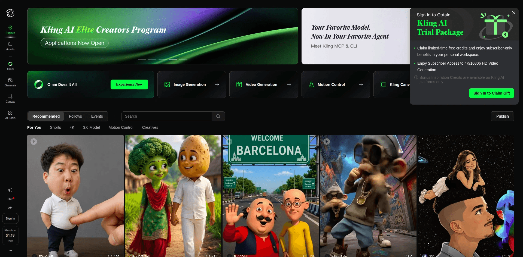Click the Image Generation picture icon

pyautogui.click(x=167, y=84)
